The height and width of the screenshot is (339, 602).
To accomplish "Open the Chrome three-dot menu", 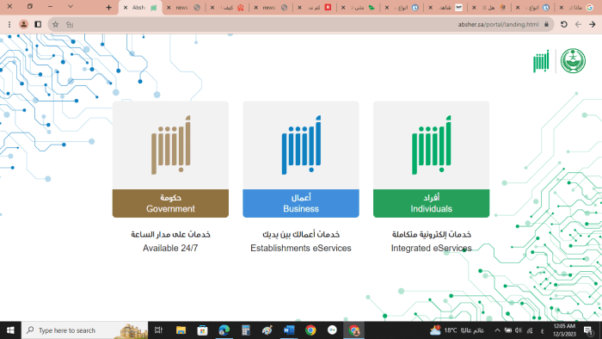I will click(9, 24).
